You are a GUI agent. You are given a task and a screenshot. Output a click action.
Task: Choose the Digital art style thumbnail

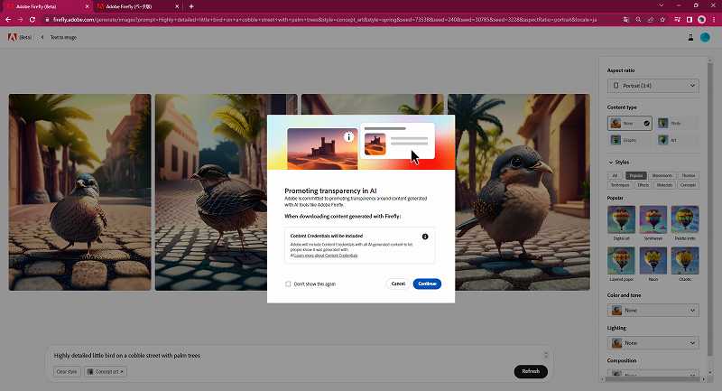621,219
